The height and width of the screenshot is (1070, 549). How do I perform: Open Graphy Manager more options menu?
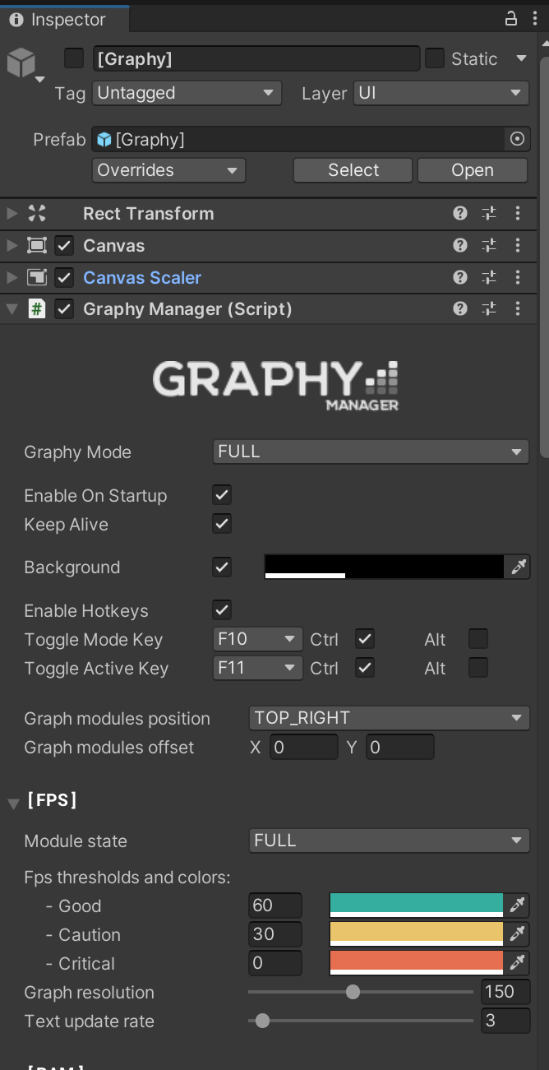tap(518, 308)
